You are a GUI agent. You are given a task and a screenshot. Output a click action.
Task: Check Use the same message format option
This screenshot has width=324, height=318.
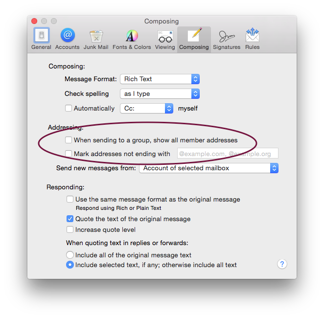[x=70, y=199]
